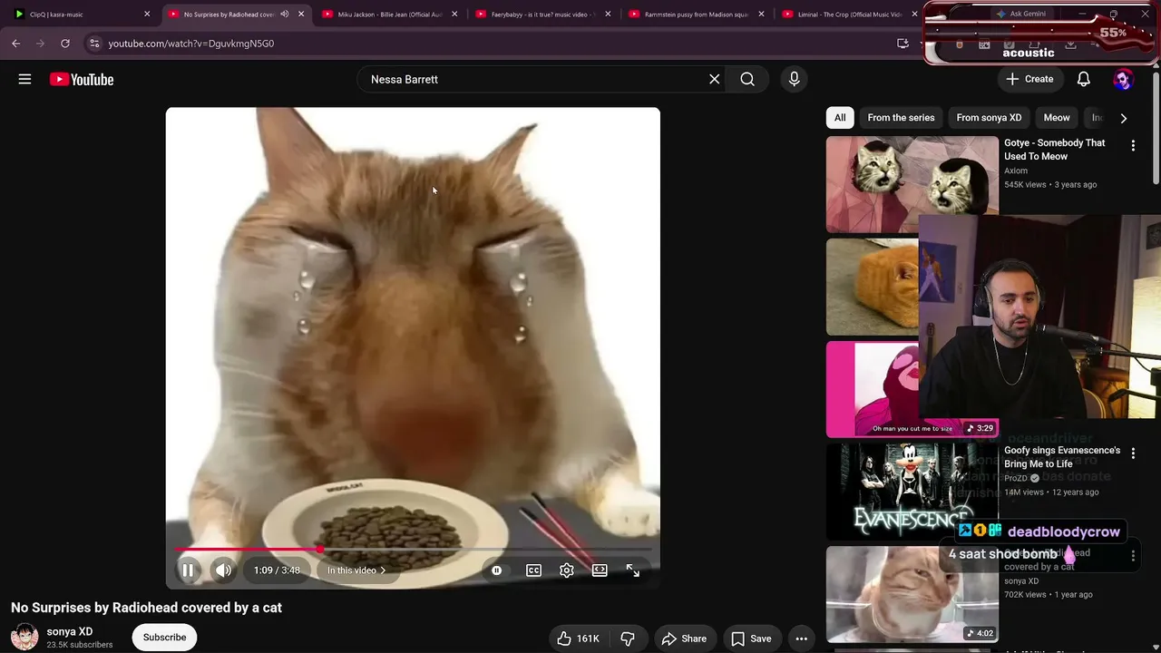Viewport: 1161px width, 653px height.
Task: Open the account avatar menu
Action: [x=1123, y=80]
